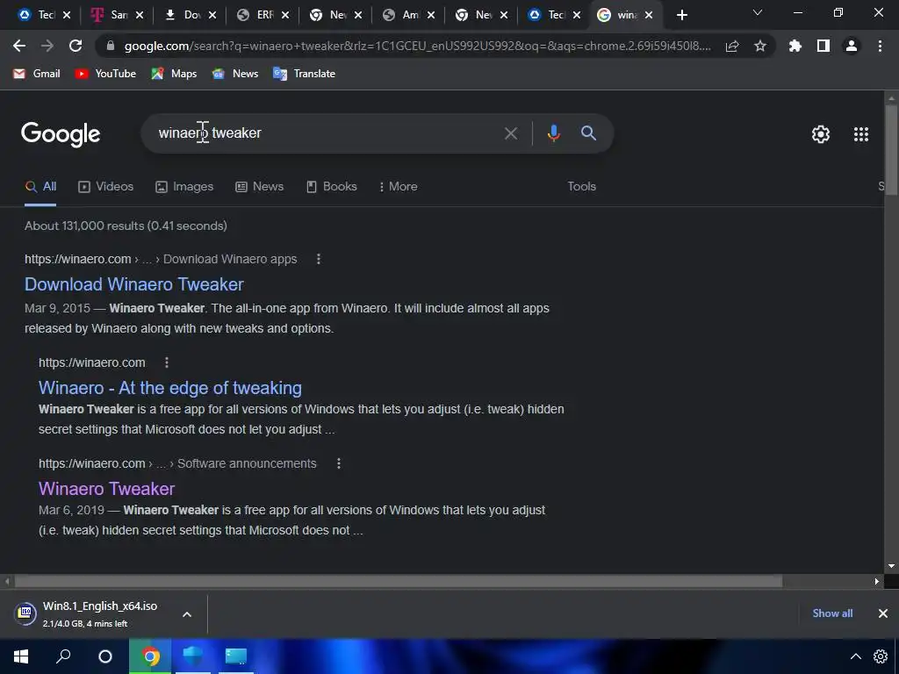Toggle the Chrome side panel icon
899x674 pixels.
point(823,46)
